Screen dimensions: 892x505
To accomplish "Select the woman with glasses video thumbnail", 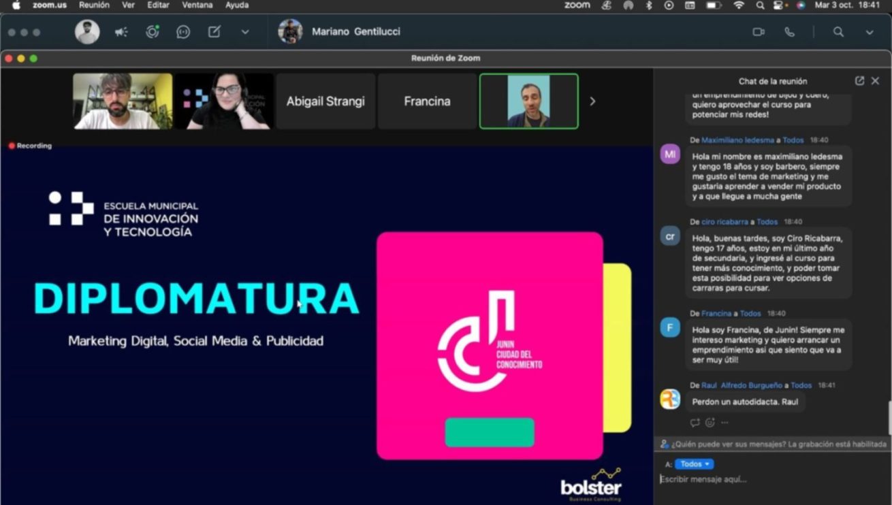I will coord(224,101).
